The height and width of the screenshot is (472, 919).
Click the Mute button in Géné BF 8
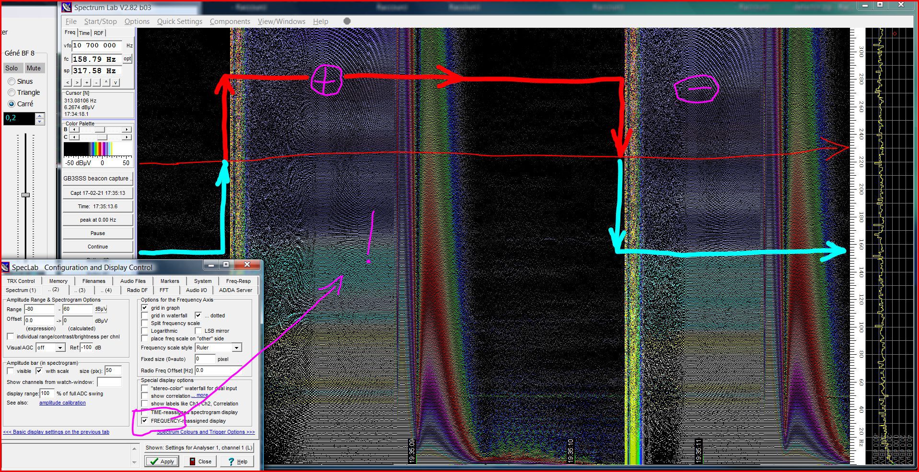pyautogui.click(x=34, y=68)
